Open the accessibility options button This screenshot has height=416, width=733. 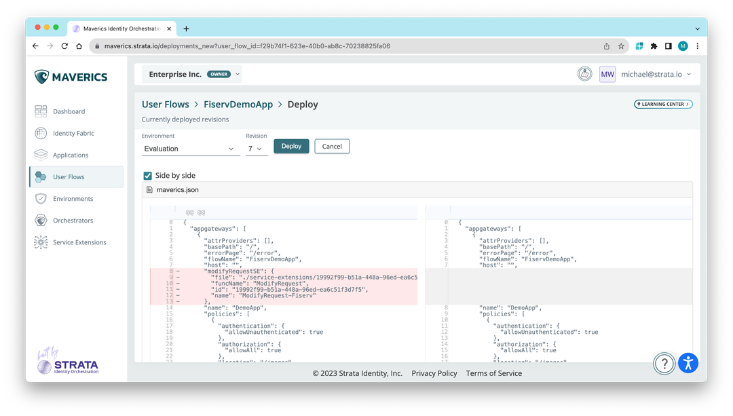tap(688, 363)
